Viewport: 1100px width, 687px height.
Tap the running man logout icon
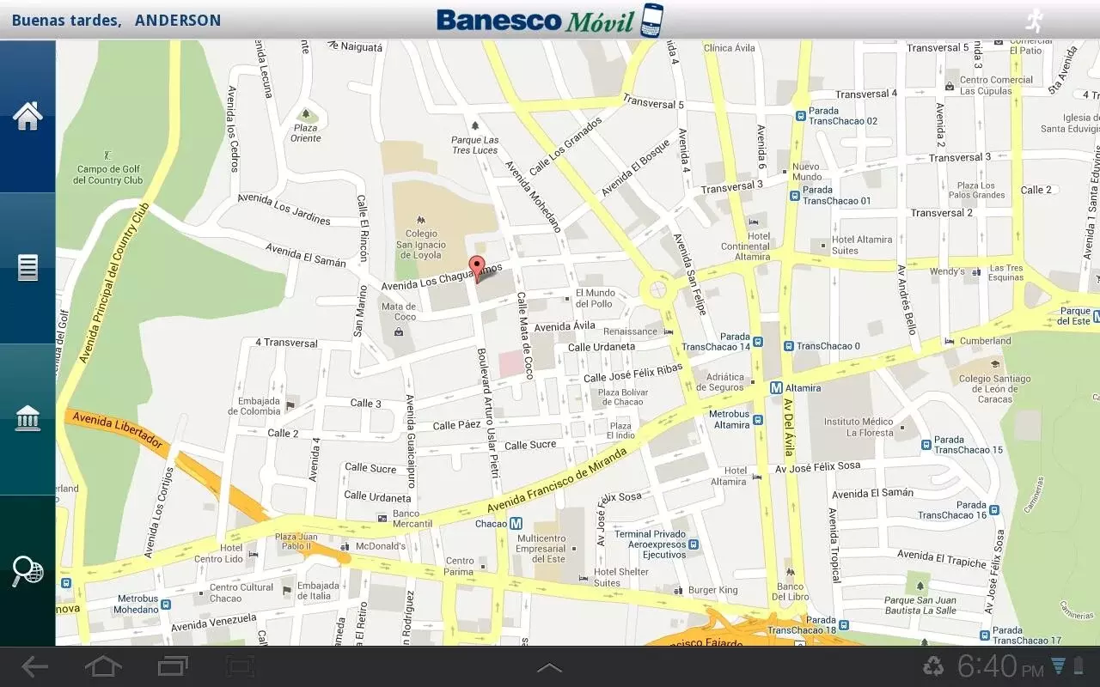click(x=1034, y=21)
